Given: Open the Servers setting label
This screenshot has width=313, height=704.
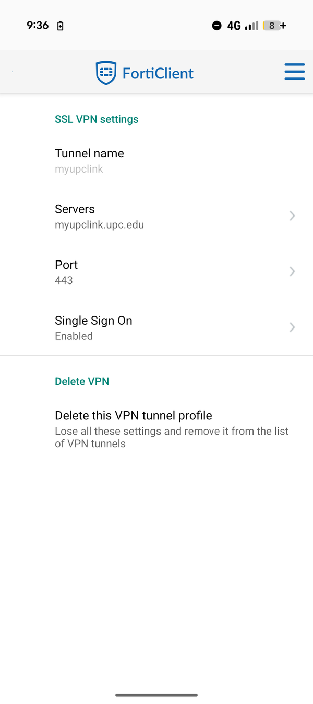Looking at the screenshot, I should coord(75,209).
